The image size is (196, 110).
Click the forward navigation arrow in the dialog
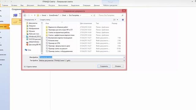[28, 15]
